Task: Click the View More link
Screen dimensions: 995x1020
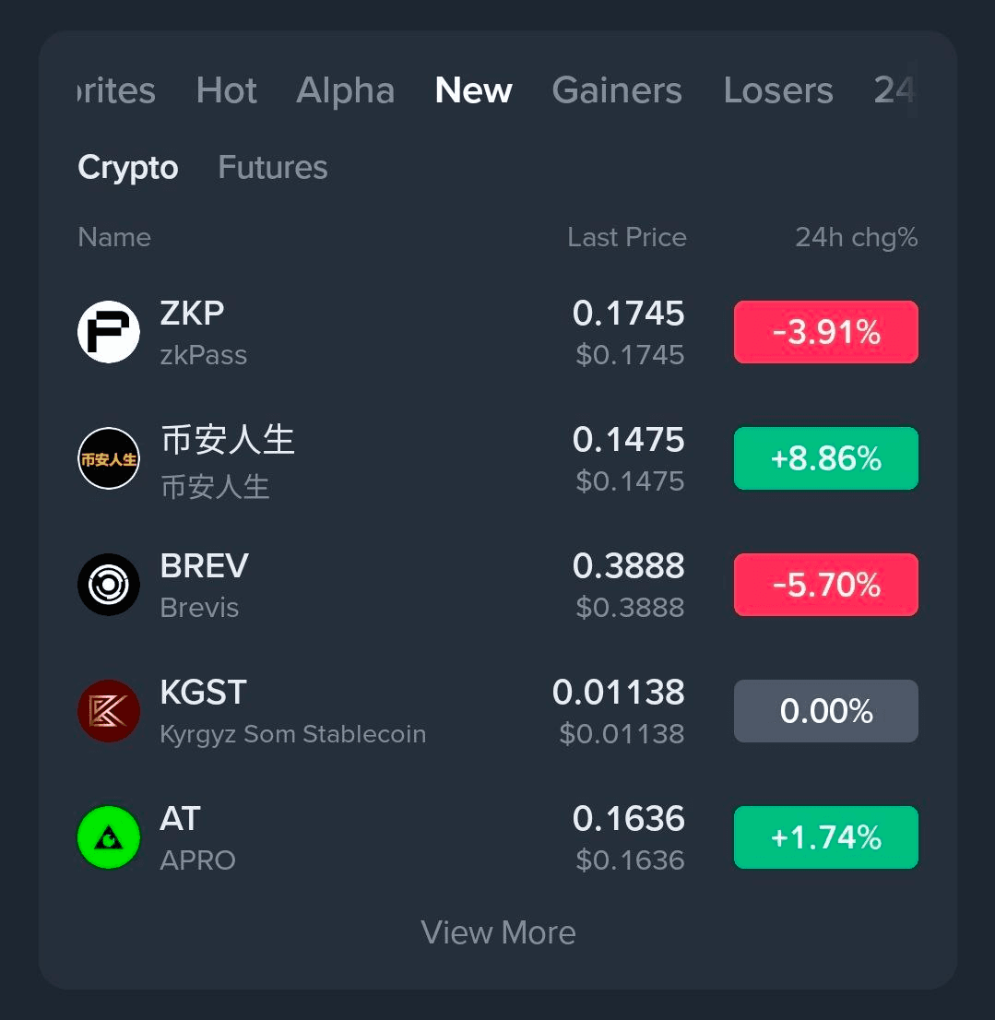Action: 498,932
